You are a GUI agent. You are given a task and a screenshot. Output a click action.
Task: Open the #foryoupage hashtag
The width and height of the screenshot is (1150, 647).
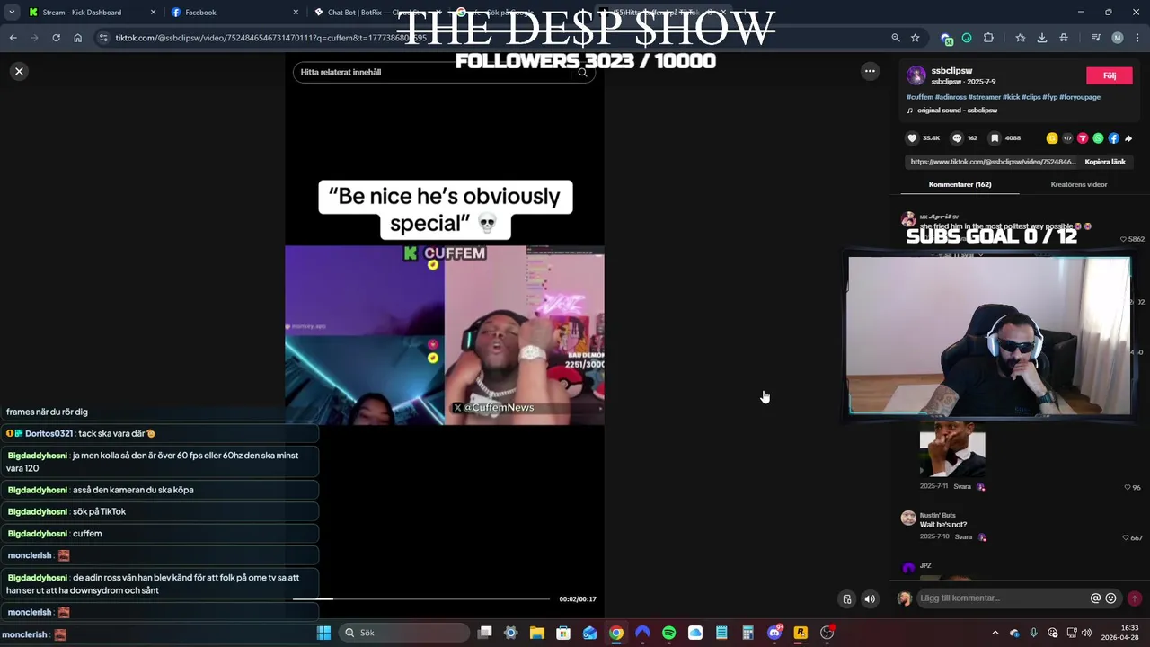pos(1079,97)
